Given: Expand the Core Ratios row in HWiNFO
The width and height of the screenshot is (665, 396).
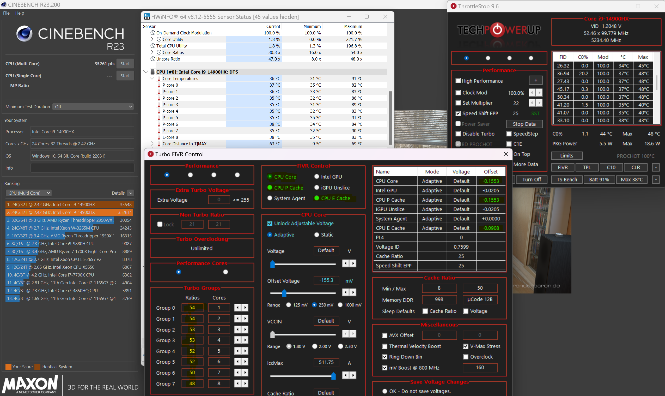Looking at the screenshot, I should coord(152,52).
